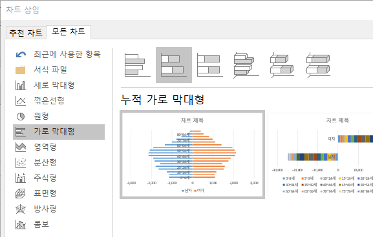Open 최근에 사용한 항목 chart category
Image resolution: width=373 pixels, height=237 pixels.
pos(59,54)
